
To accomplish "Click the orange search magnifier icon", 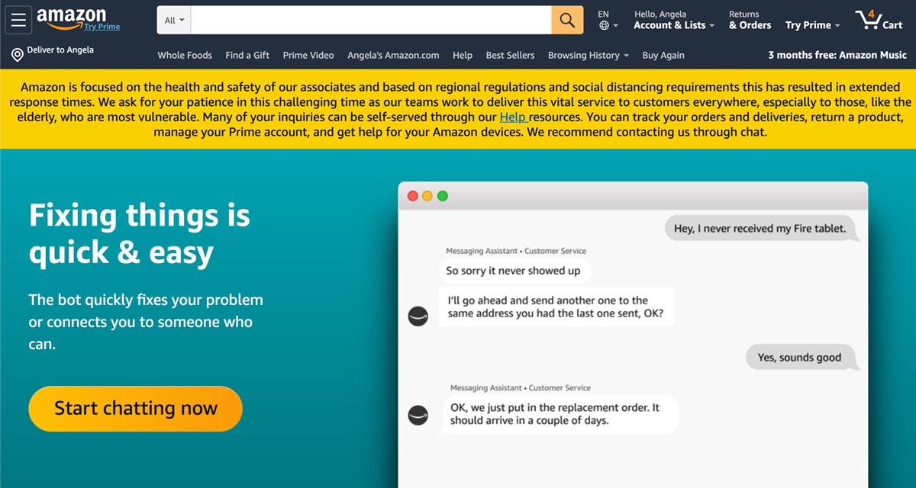I will [567, 21].
